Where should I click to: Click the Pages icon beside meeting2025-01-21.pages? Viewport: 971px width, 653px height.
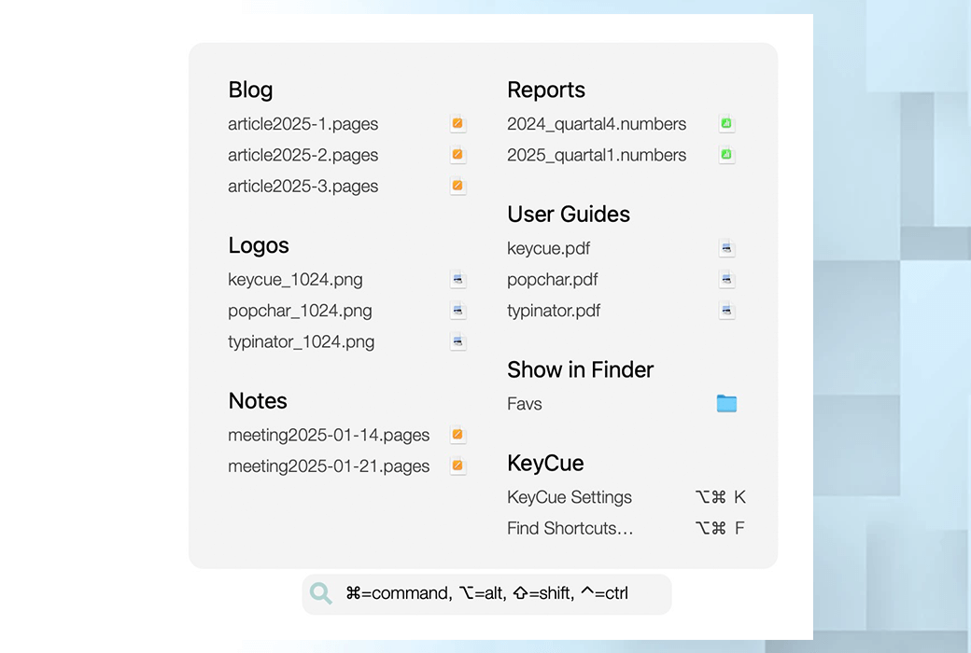[457, 465]
